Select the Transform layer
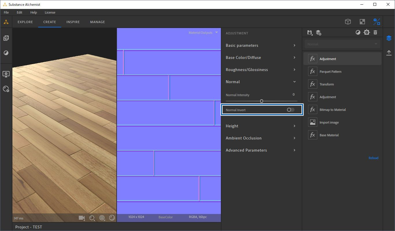Screen dimensions: 395x231 342,84
